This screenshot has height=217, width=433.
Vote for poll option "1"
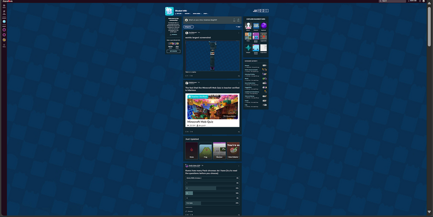pyautogui.click(x=212, y=183)
